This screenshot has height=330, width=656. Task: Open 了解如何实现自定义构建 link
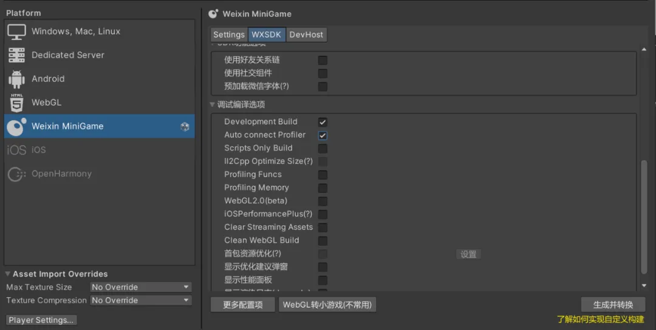click(x=600, y=320)
